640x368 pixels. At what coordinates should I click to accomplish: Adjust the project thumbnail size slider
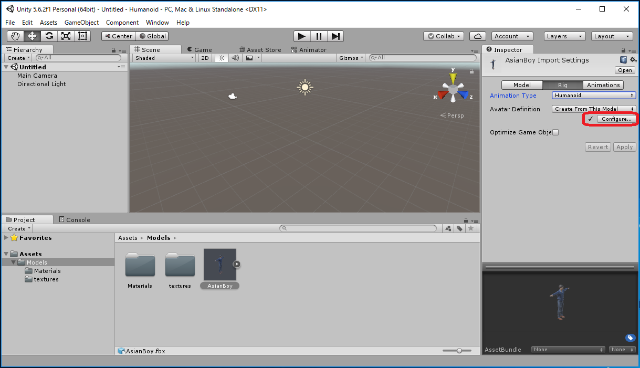click(x=459, y=351)
